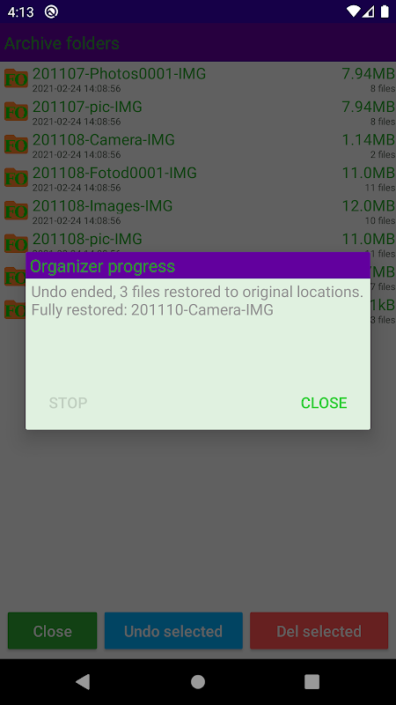Select the 201108-Images-IMG list entry
The height and width of the screenshot is (705, 396).
pyautogui.click(x=198, y=211)
